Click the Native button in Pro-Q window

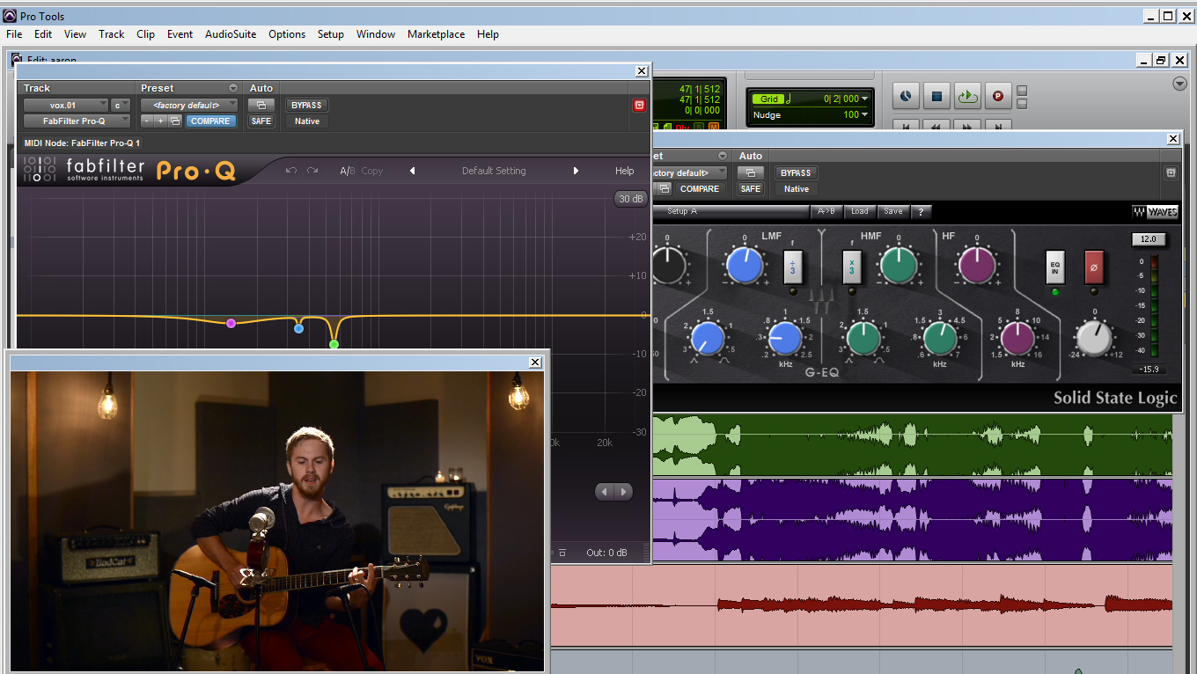(307, 121)
